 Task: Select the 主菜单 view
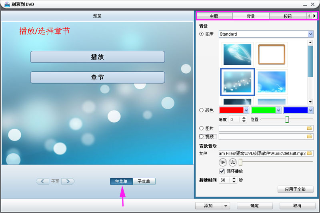[121, 181]
